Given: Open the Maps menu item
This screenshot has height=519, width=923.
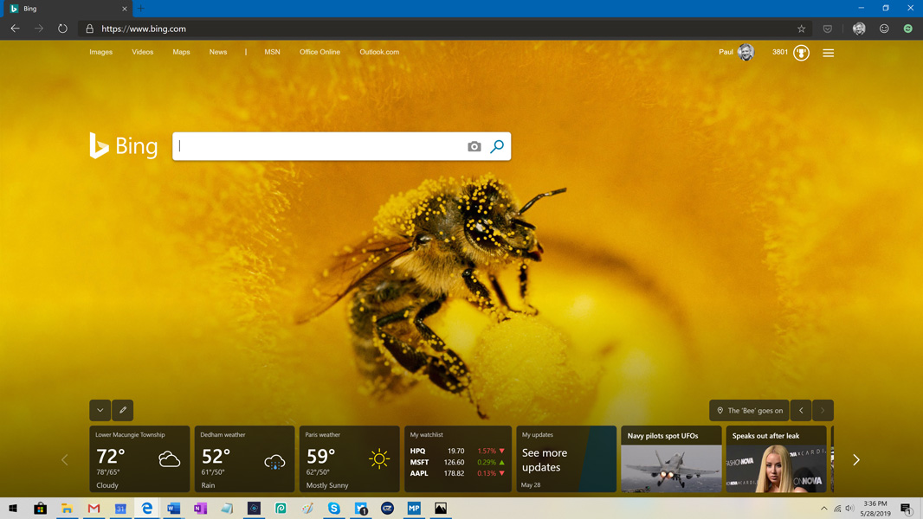Looking at the screenshot, I should pos(181,52).
